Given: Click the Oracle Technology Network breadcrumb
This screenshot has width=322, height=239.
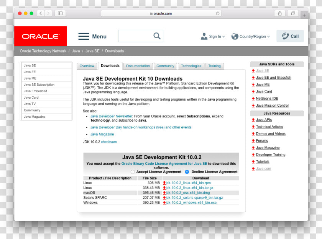Looking at the screenshot, I should (43, 51).
